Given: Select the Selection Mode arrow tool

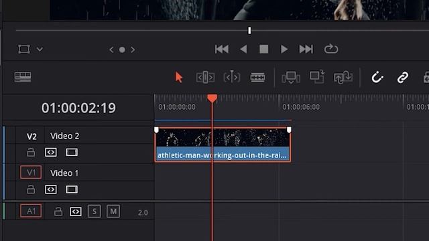Looking at the screenshot, I should pos(179,78).
